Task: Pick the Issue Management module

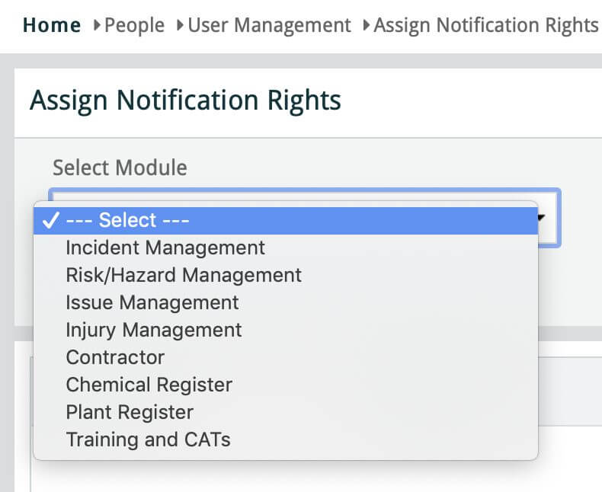Action: (152, 302)
